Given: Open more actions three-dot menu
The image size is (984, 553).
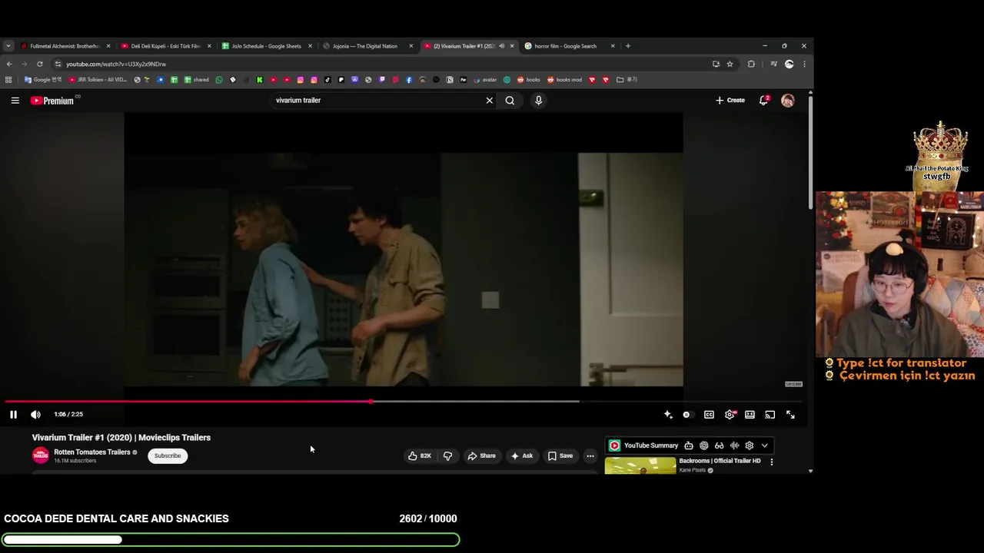Looking at the screenshot, I should [x=590, y=455].
